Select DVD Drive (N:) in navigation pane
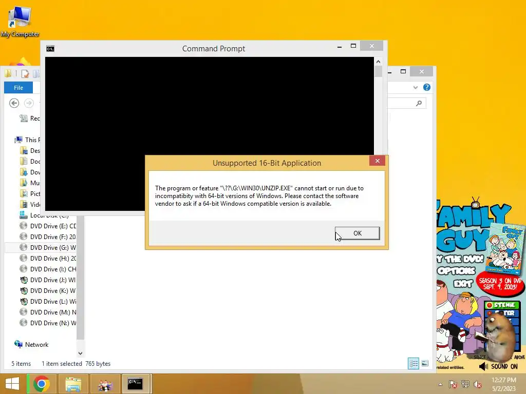Screen dimensions: 526x394 coord(48,323)
